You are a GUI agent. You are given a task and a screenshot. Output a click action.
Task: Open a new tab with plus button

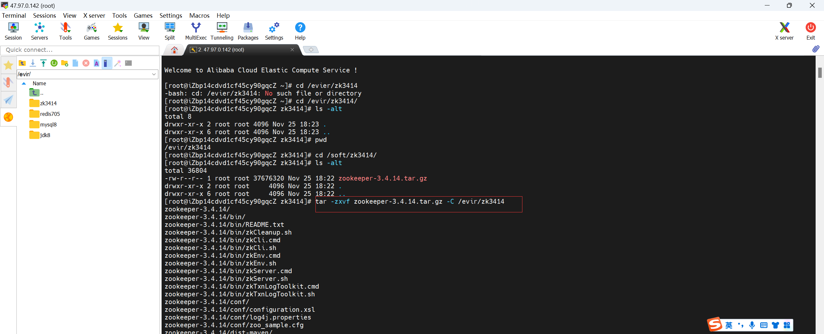point(311,50)
